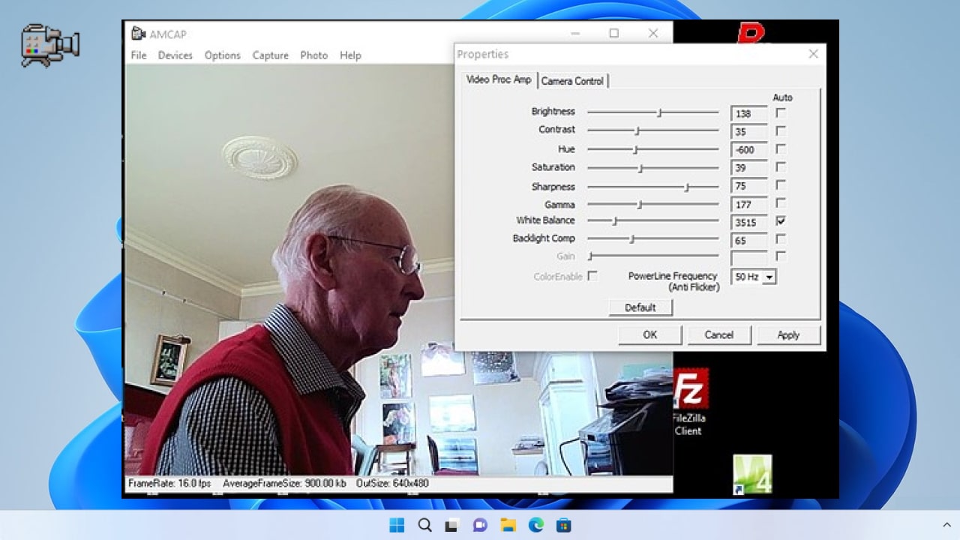The image size is (960, 540).
Task: Click the Brightness slider
Action: pos(652,113)
